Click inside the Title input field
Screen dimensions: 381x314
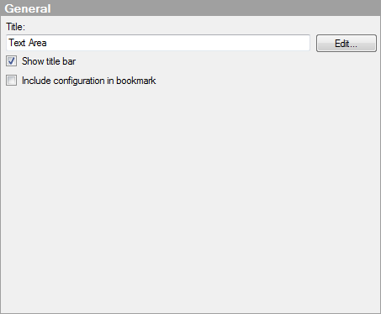[158, 43]
